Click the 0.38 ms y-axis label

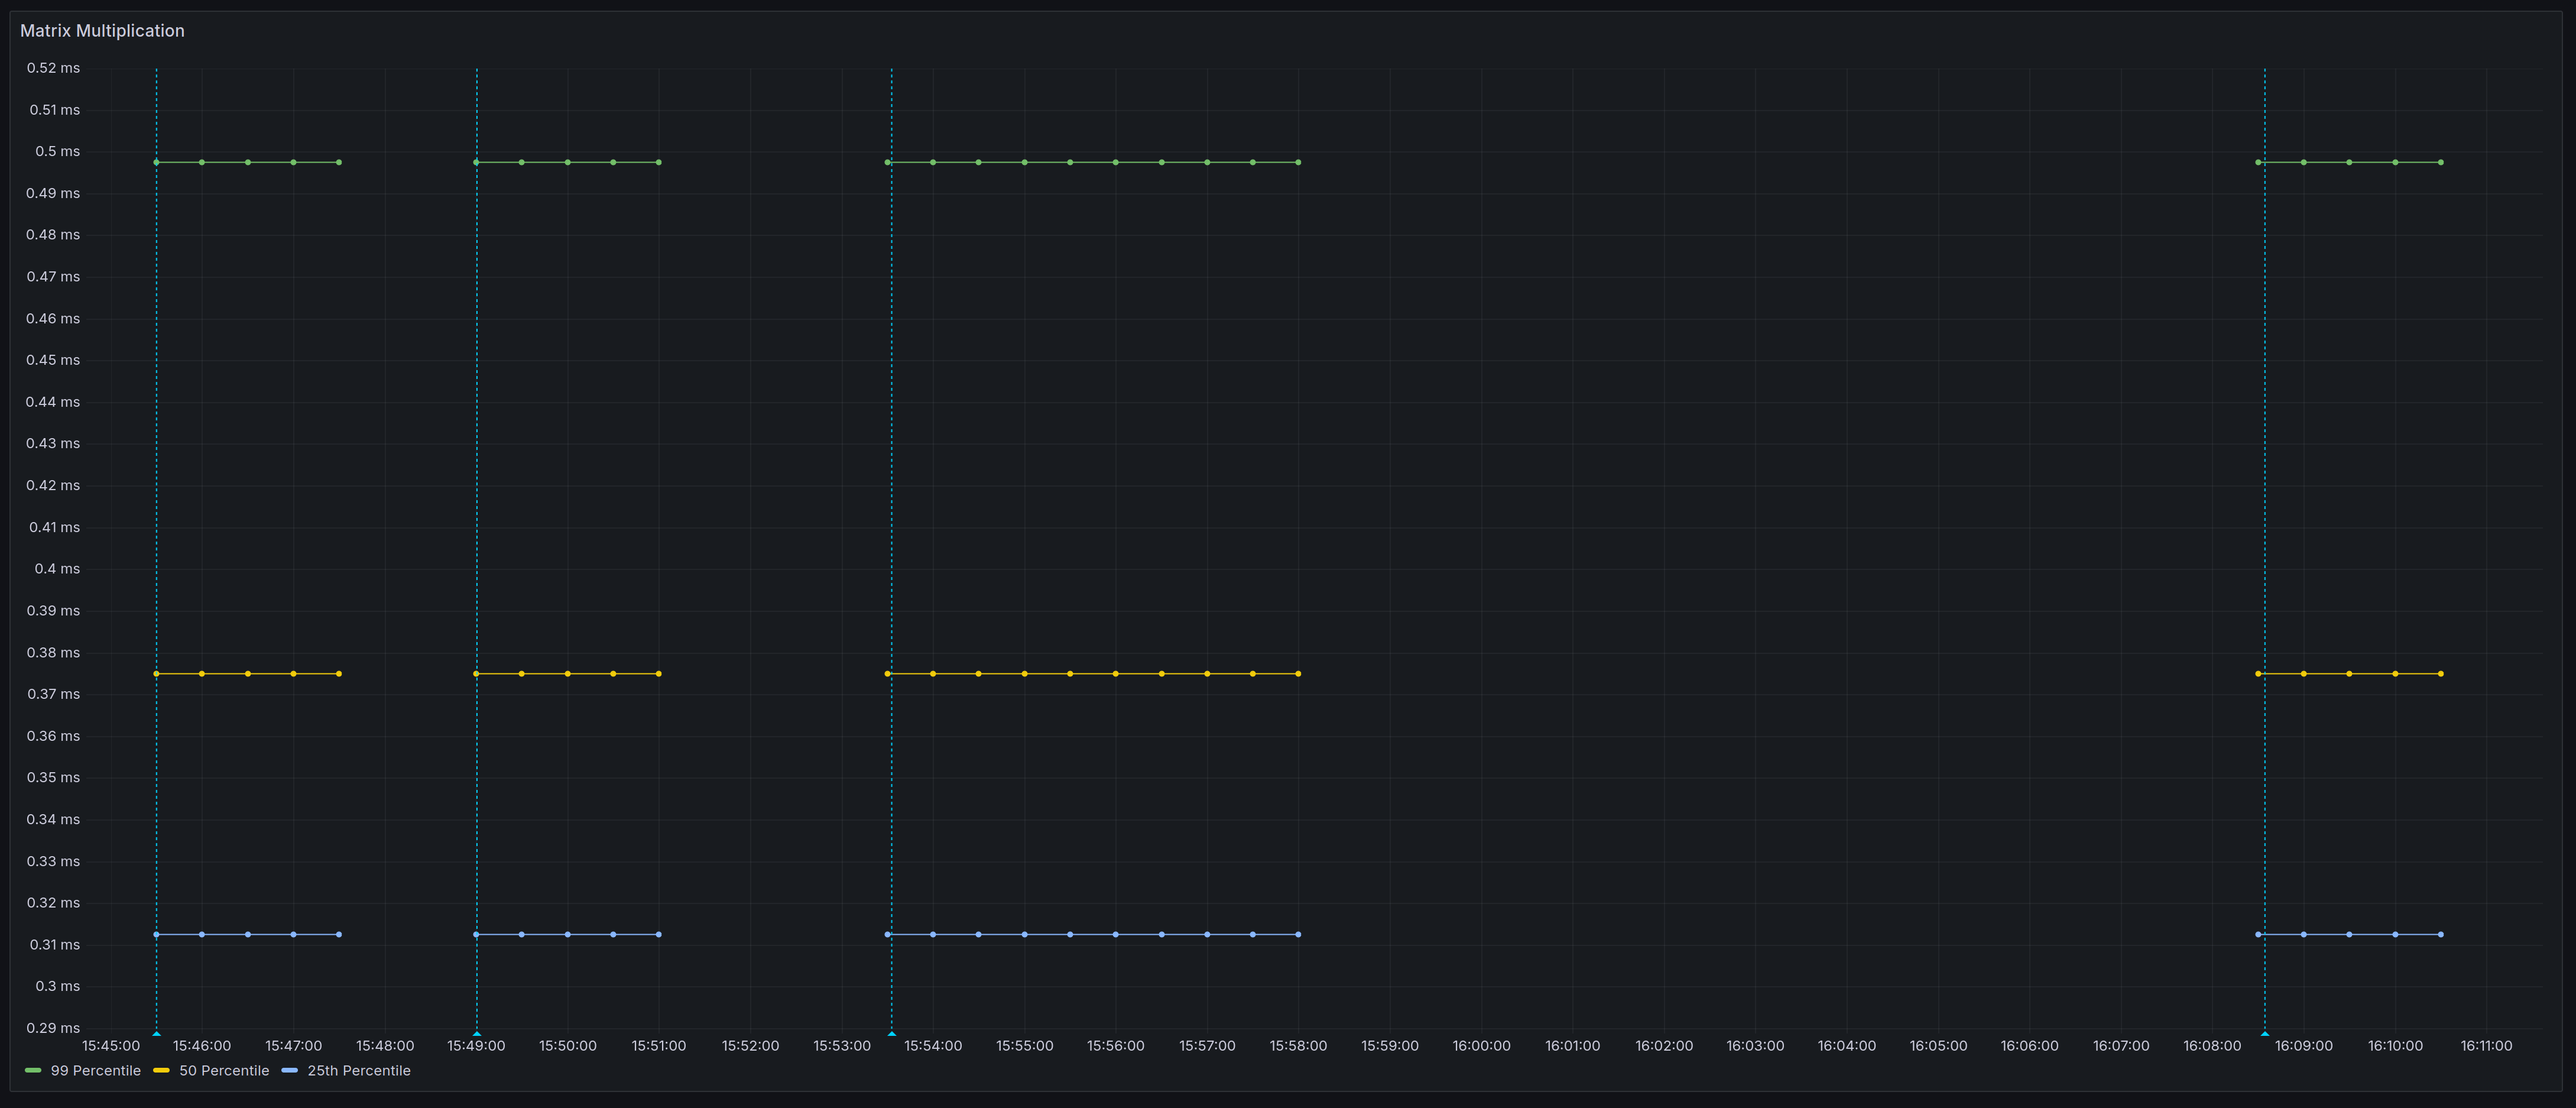pos(53,653)
